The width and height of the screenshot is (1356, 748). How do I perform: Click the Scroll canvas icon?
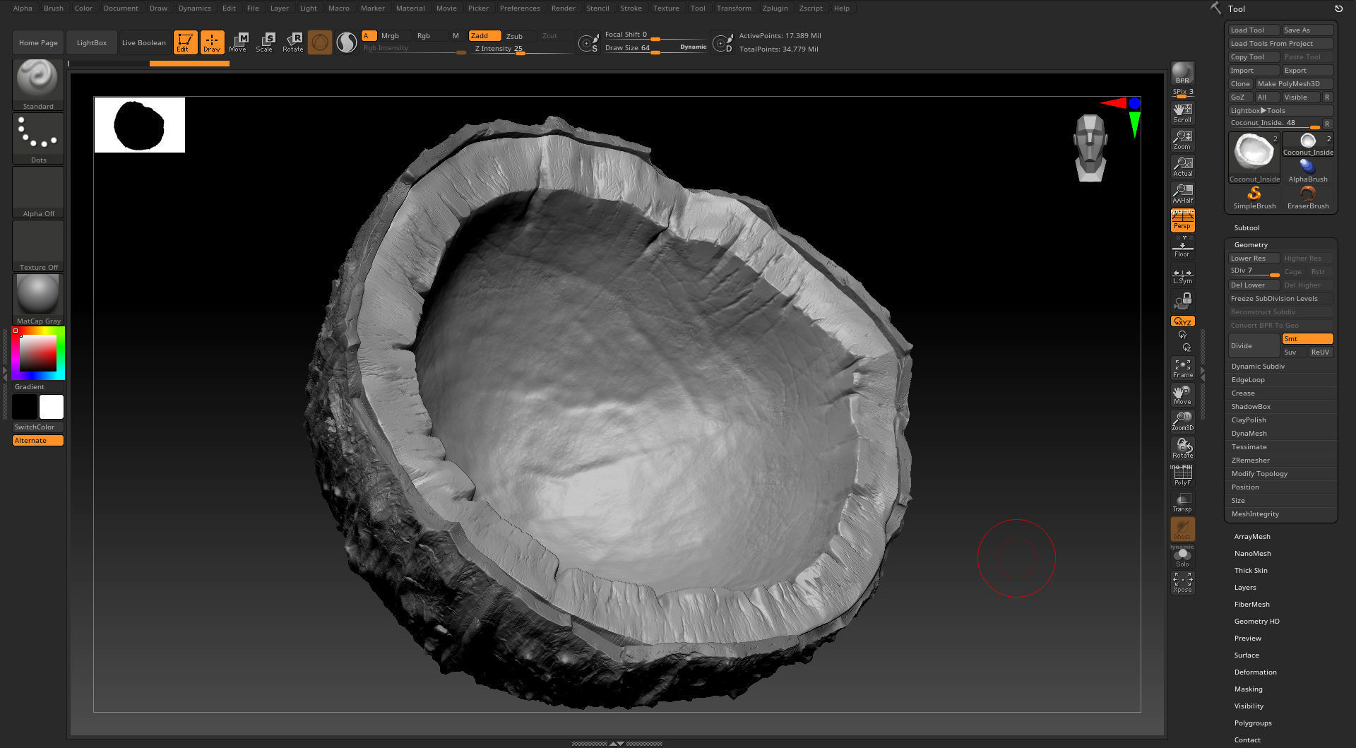tap(1182, 113)
